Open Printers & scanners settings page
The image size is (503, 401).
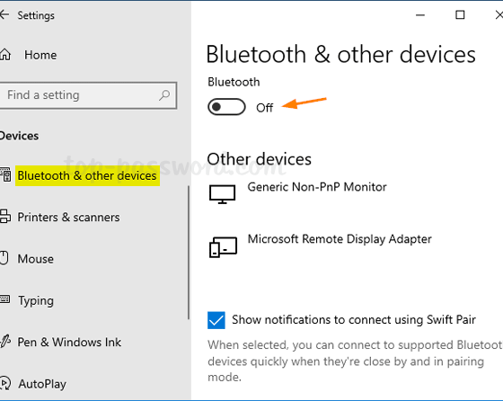coord(68,218)
